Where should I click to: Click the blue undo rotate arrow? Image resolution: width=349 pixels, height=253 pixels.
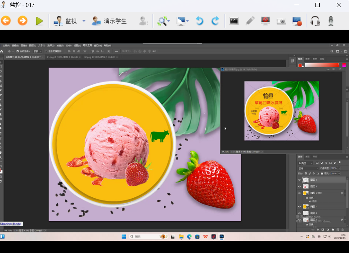199,21
